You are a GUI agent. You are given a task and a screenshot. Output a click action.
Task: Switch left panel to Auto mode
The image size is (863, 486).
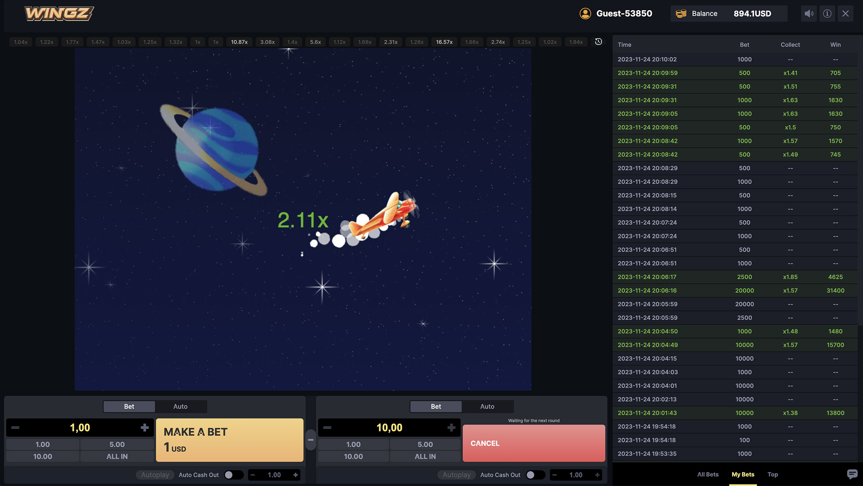click(x=180, y=407)
